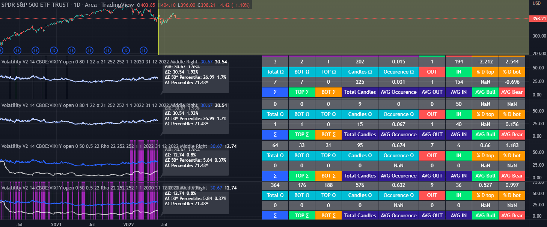
Task: Click the table cell showing 95
Action: pos(360,145)
